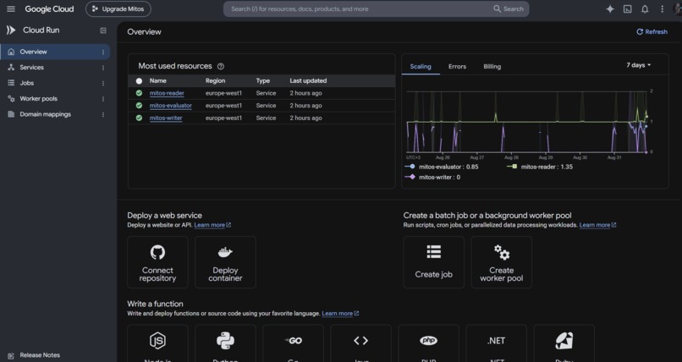This screenshot has height=362, width=682.
Task: Open Gemini sparkle assistant icon
Action: 610,8
